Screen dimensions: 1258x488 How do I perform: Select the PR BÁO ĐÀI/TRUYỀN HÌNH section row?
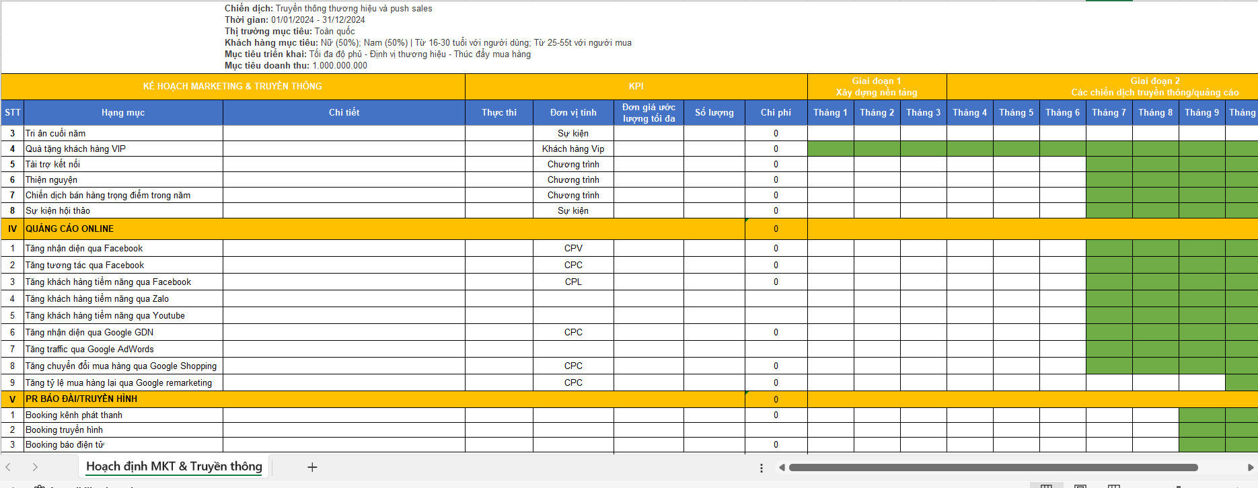coord(81,399)
